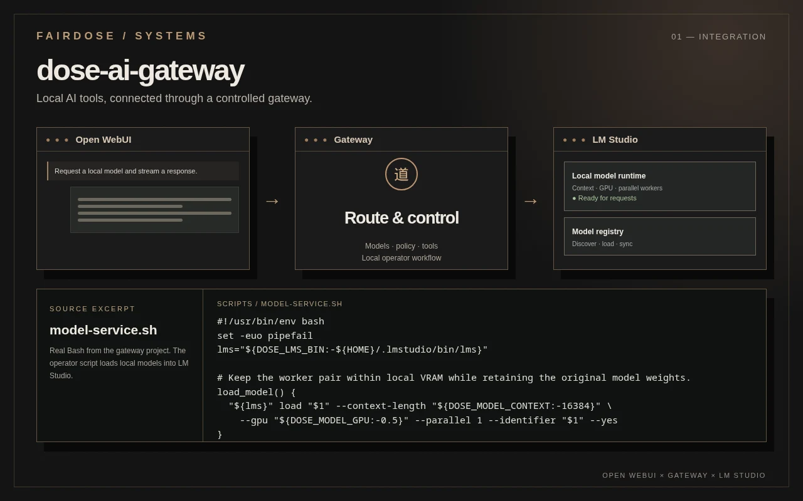This screenshot has width=803, height=501.
Task: Select the "Local model runtime" card heading
Action: (609, 176)
